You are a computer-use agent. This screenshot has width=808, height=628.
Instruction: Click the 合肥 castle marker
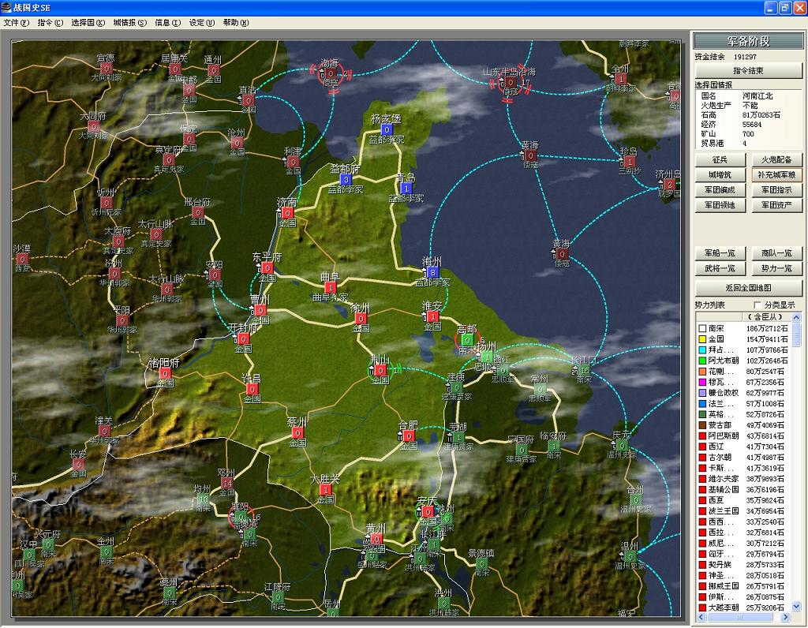point(408,435)
